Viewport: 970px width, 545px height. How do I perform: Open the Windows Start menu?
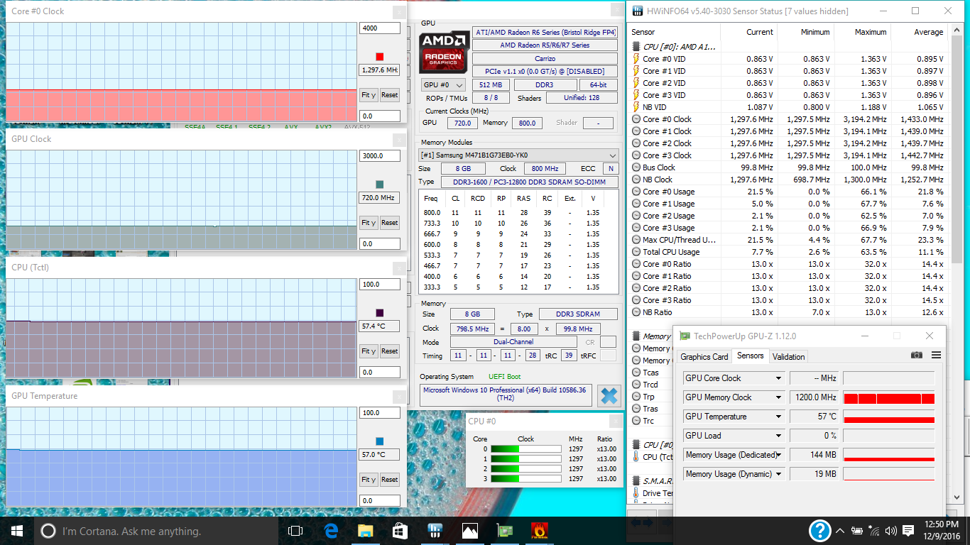(x=16, y=530)
